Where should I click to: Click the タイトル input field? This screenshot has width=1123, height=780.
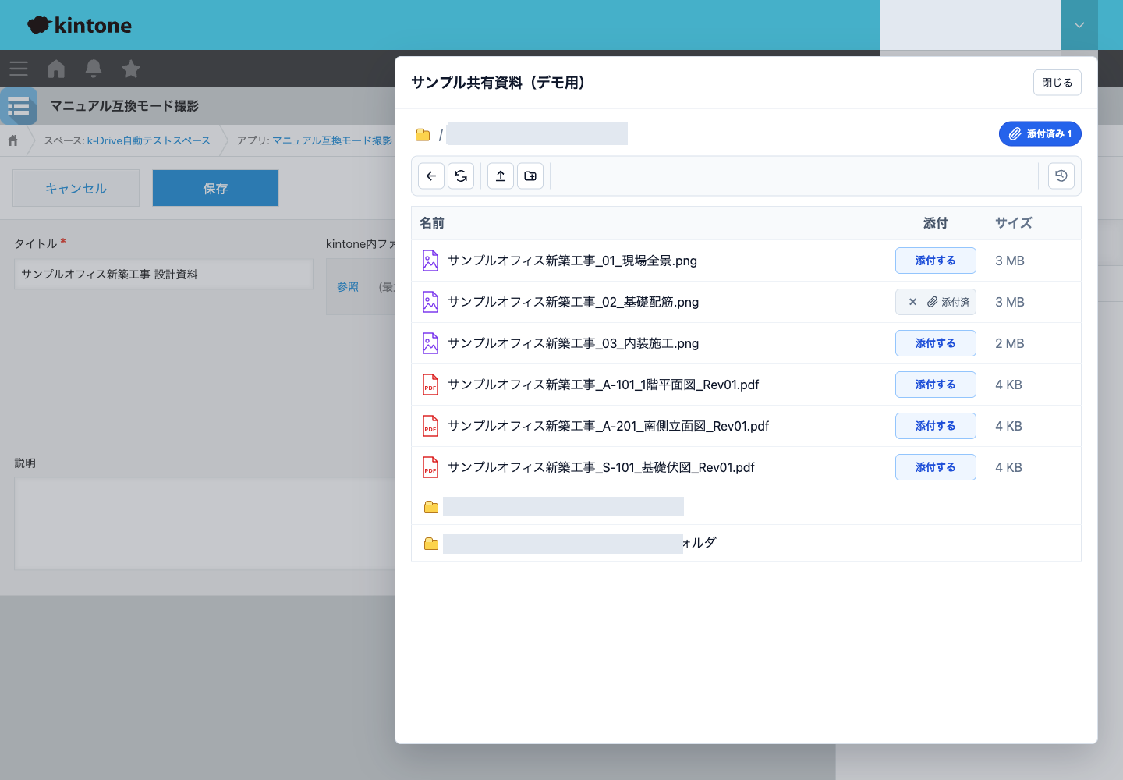coord(164,275)
